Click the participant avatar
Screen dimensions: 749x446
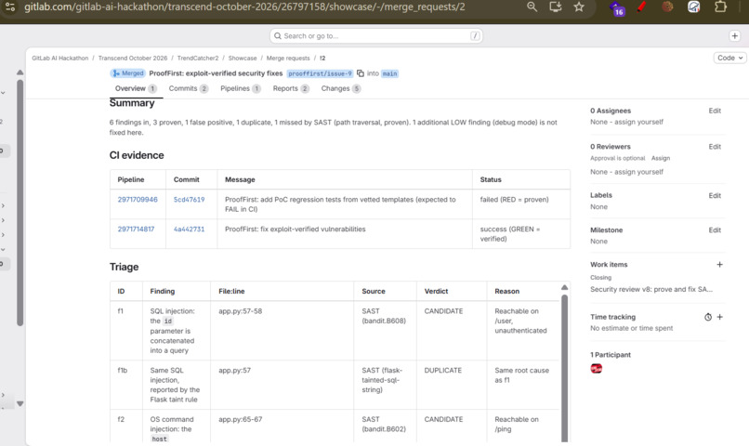pos(597,369)
